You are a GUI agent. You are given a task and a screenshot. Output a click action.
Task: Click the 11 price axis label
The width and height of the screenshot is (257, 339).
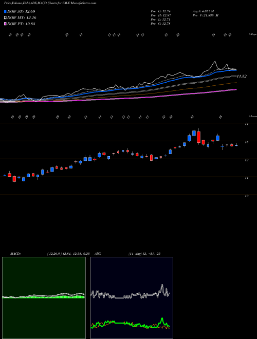coord(247,178)
